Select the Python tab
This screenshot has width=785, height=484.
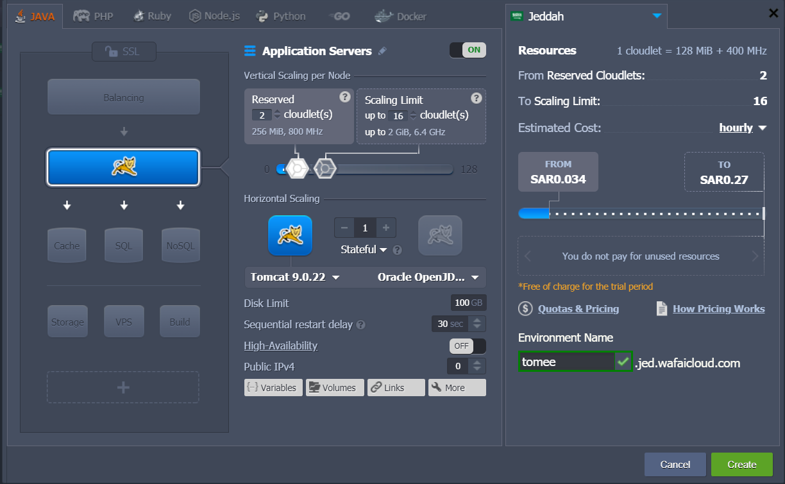[x=280, y=16]
